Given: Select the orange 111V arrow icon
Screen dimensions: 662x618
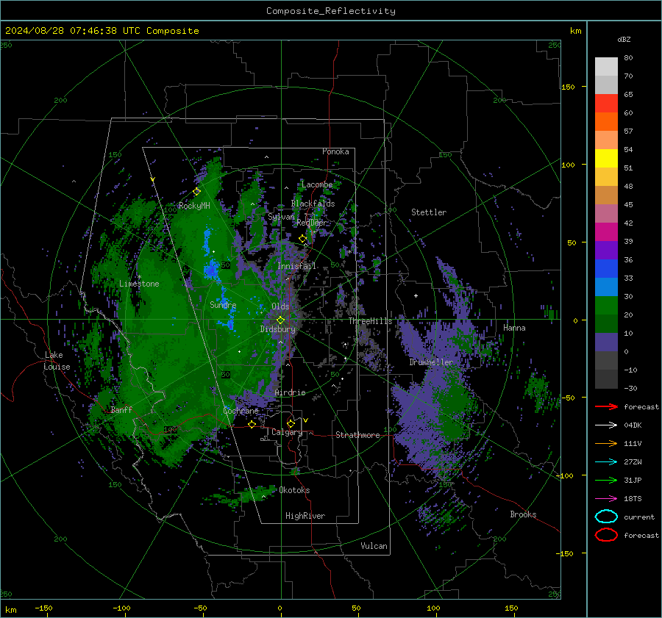Looking at the screenshot, I should pyautogui.click(x=606, y=443).
